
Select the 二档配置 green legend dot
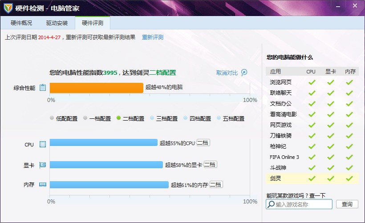118,118
